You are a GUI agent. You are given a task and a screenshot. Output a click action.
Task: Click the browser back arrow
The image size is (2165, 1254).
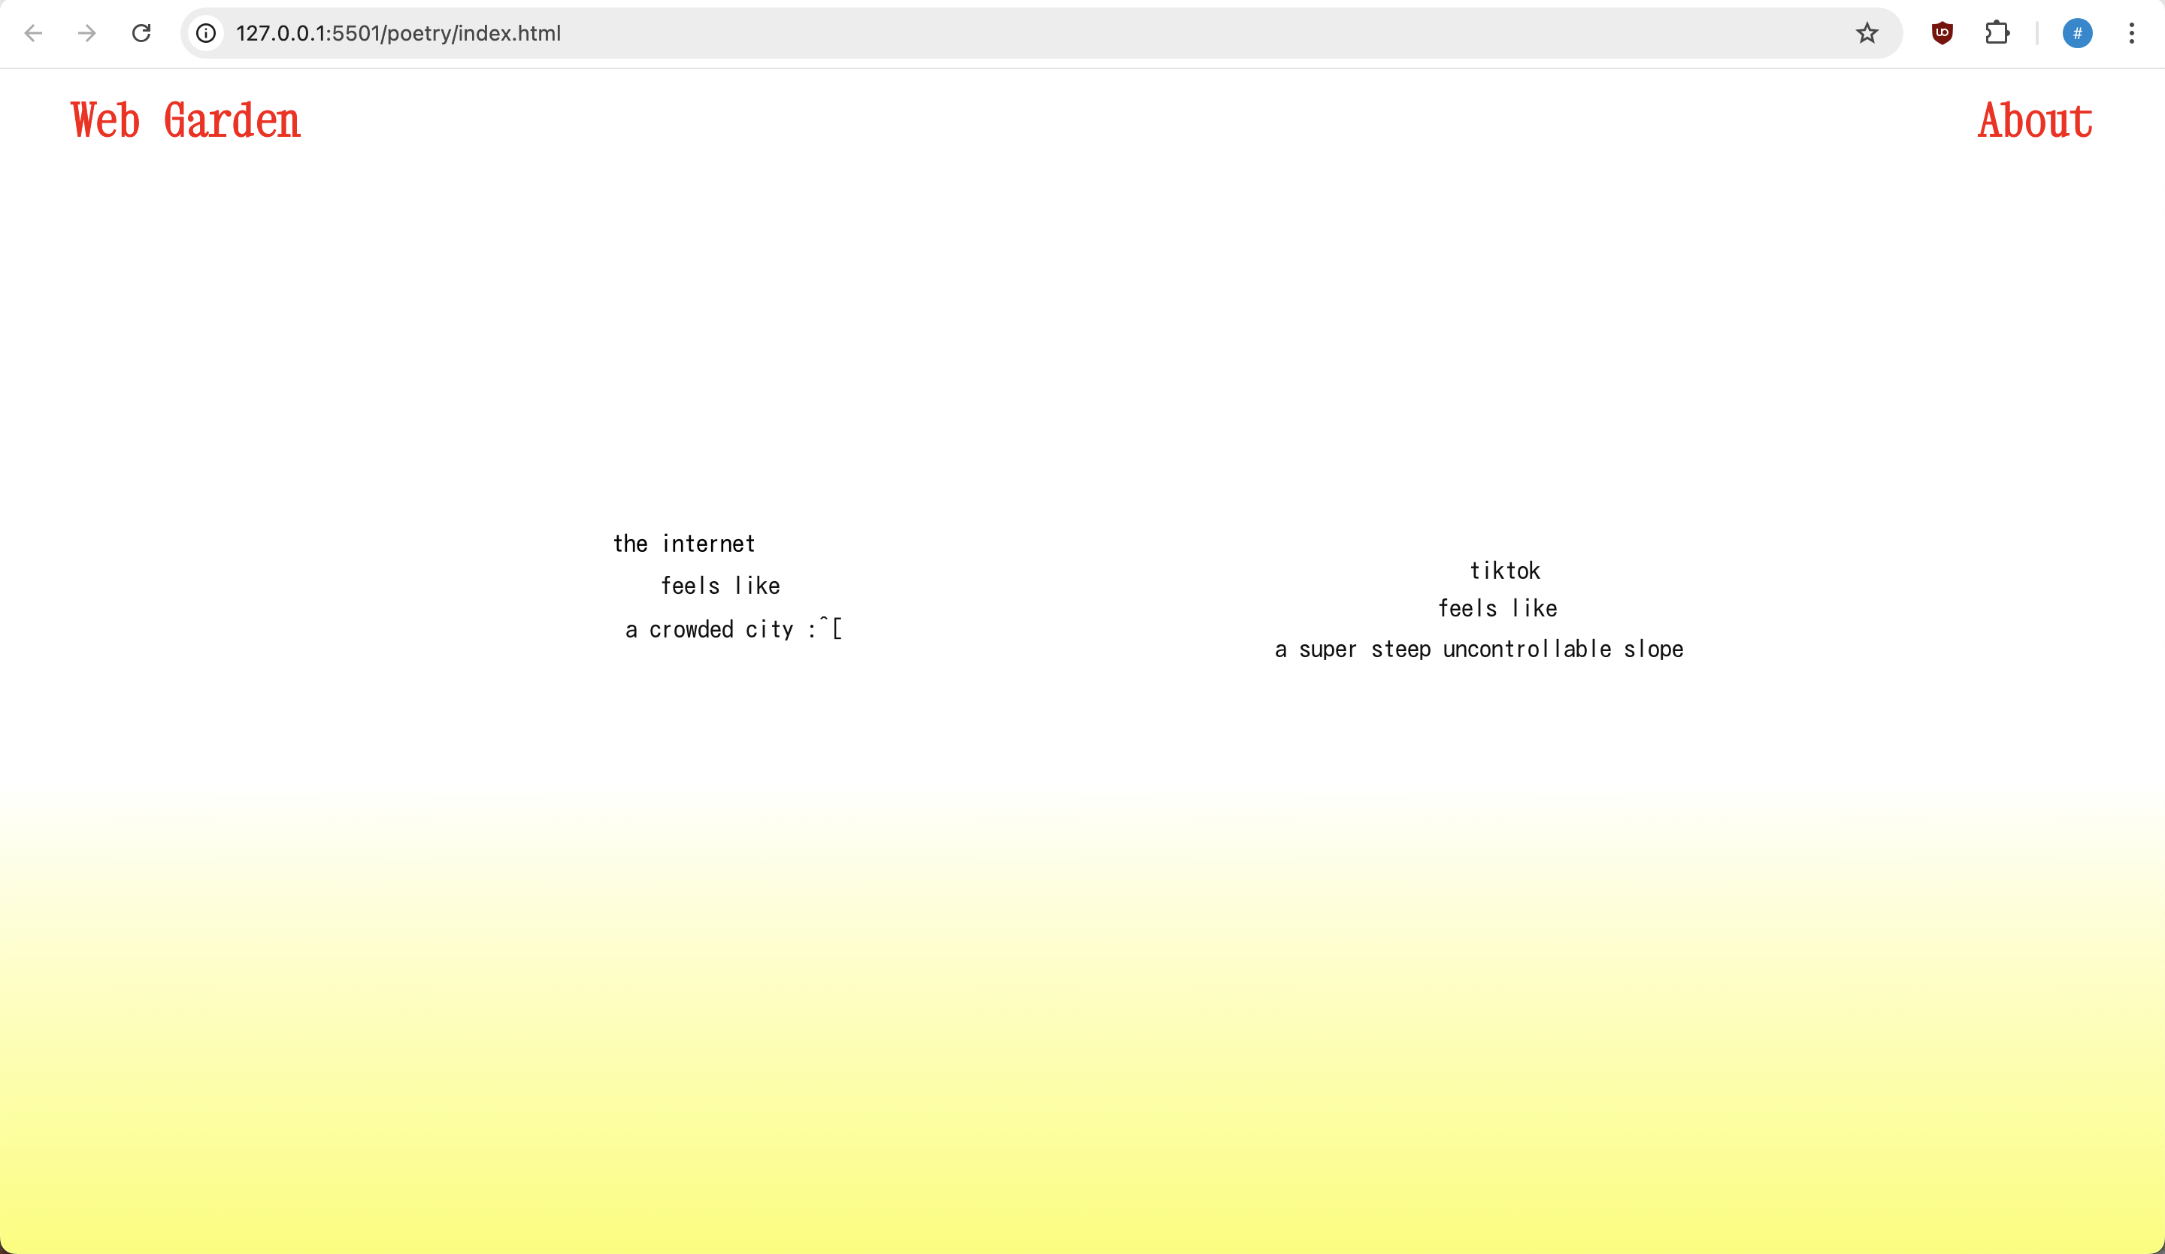pos(34,34)
